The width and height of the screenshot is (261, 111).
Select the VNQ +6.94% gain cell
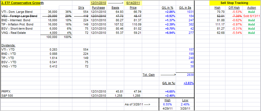[x=170, y=33]
